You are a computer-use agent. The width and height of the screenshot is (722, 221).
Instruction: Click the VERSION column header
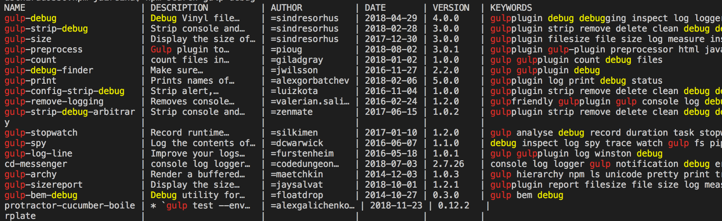point(451,8)
